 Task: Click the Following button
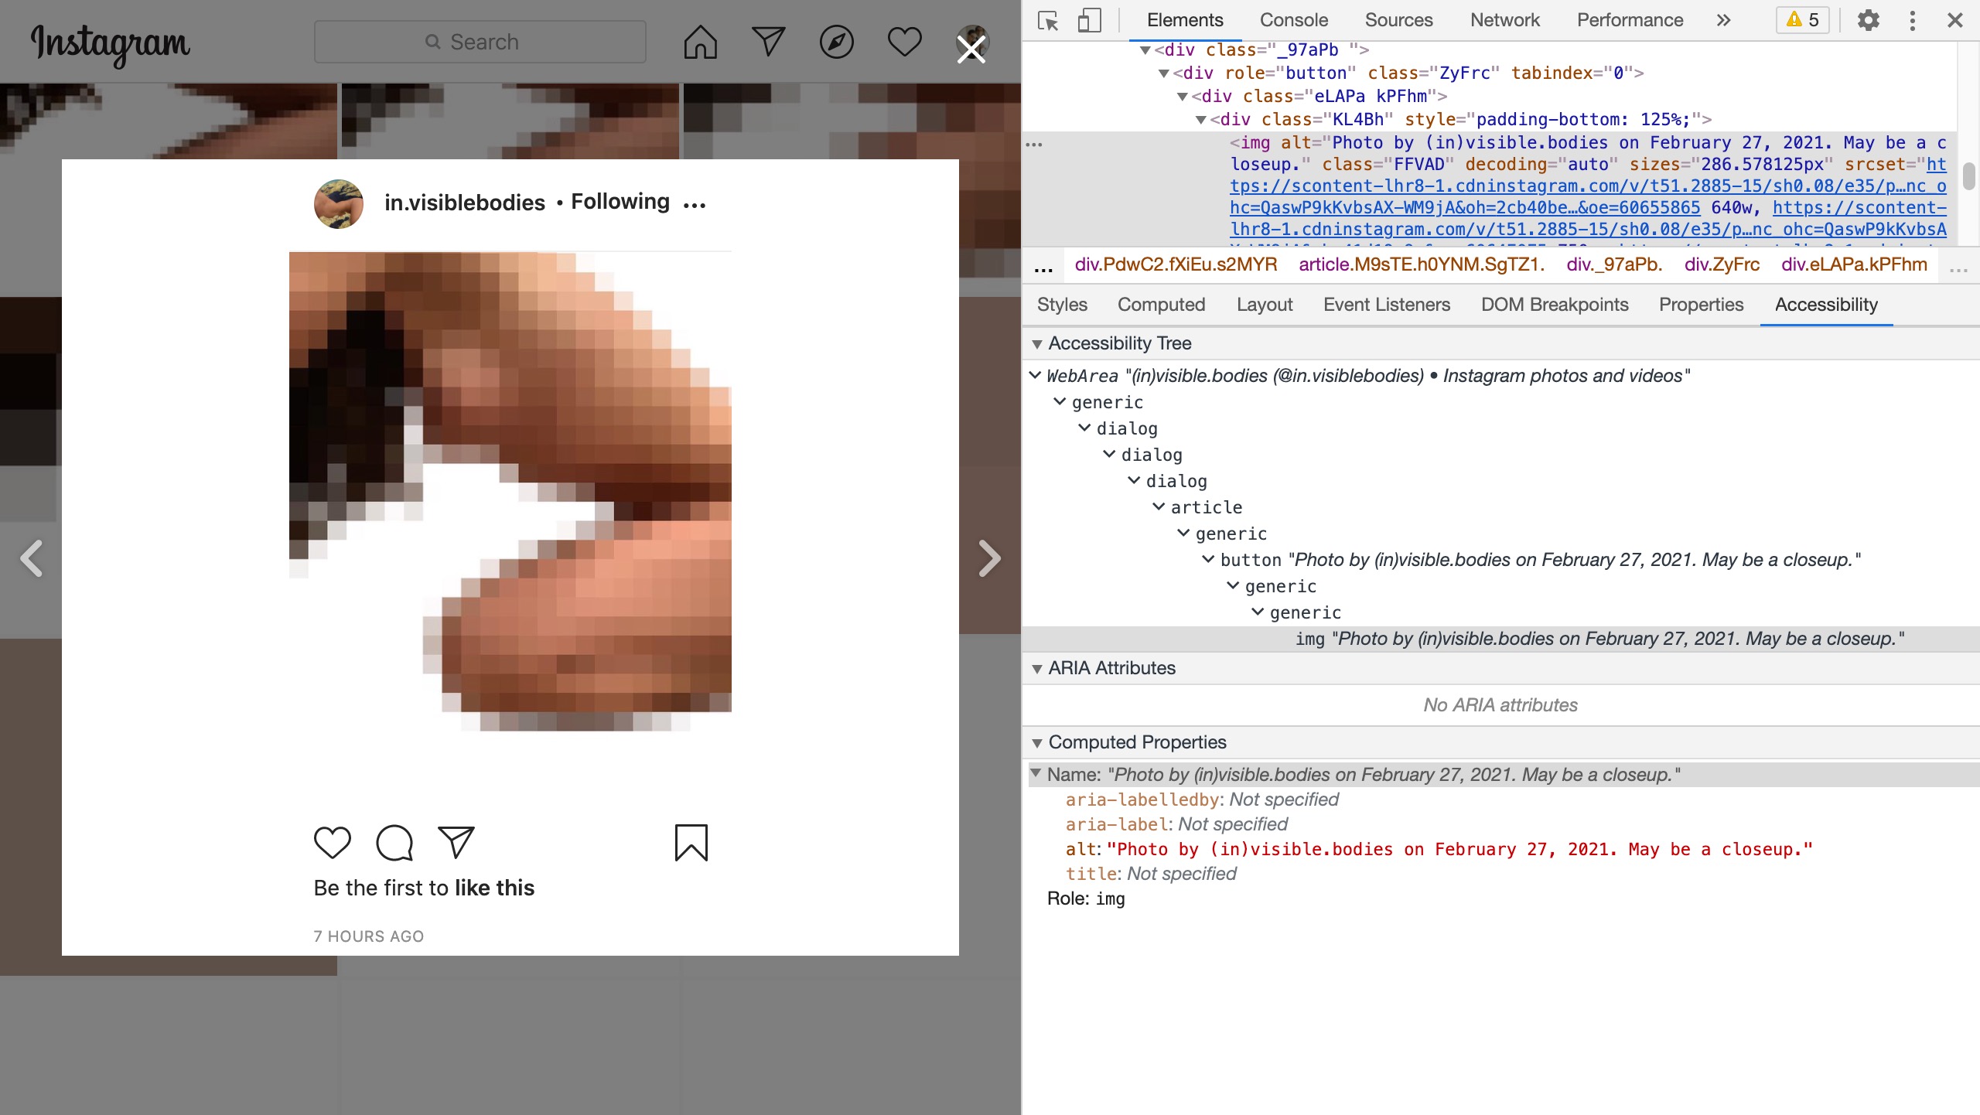620,202
